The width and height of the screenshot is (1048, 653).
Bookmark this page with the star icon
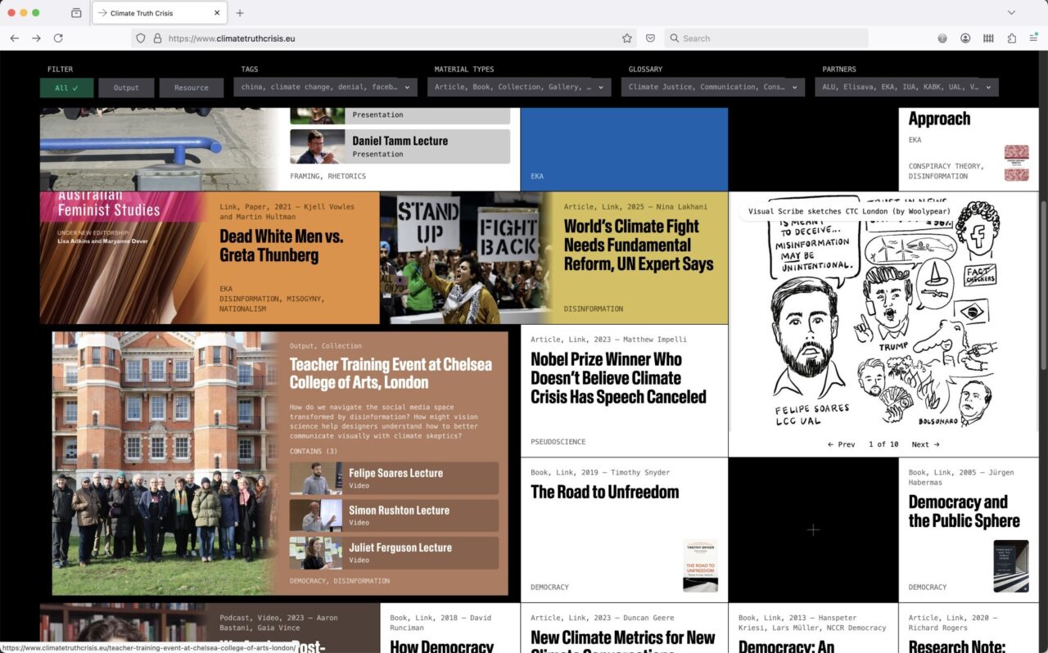coord(627,38)
